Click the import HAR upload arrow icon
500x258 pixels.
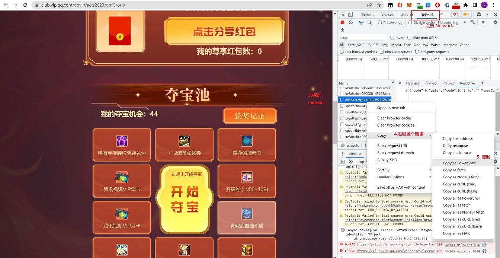[x=483, y=22]
